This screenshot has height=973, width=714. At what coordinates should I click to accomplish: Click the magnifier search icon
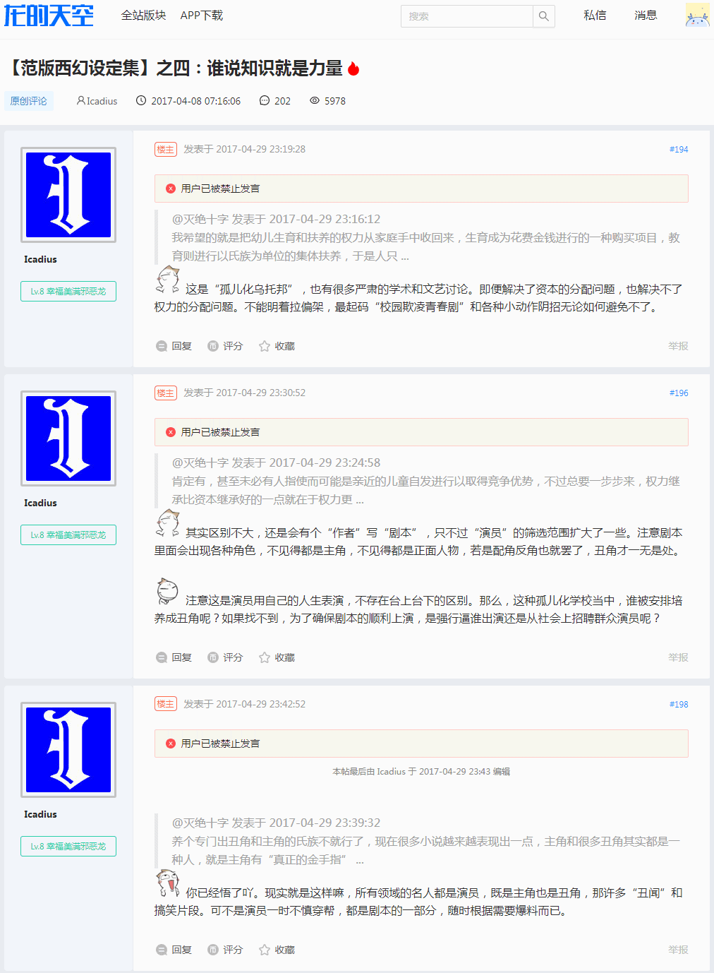544,16
